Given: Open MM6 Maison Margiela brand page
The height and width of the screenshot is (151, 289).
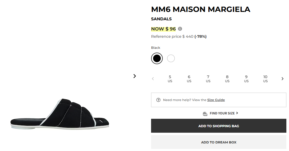Looking at the screenshot, I should pos(200,9).
